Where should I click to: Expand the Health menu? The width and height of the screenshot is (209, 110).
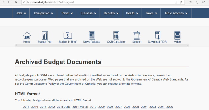(x=132, y=13)
